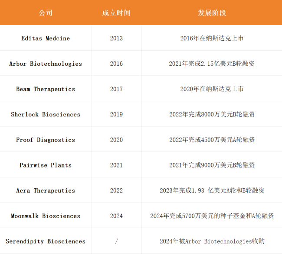The image size is (282, 254).
Task: Click 2024年被Arbor Biotechnologies收购 text
Action: point(212,241)
